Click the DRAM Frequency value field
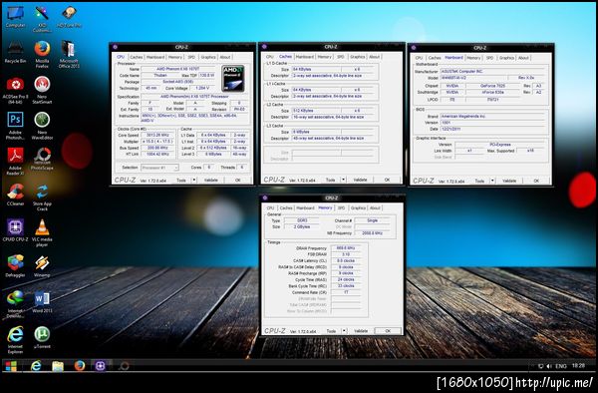Image resolution: width=598 pixels, height=393 pixels. coord(346,248)
